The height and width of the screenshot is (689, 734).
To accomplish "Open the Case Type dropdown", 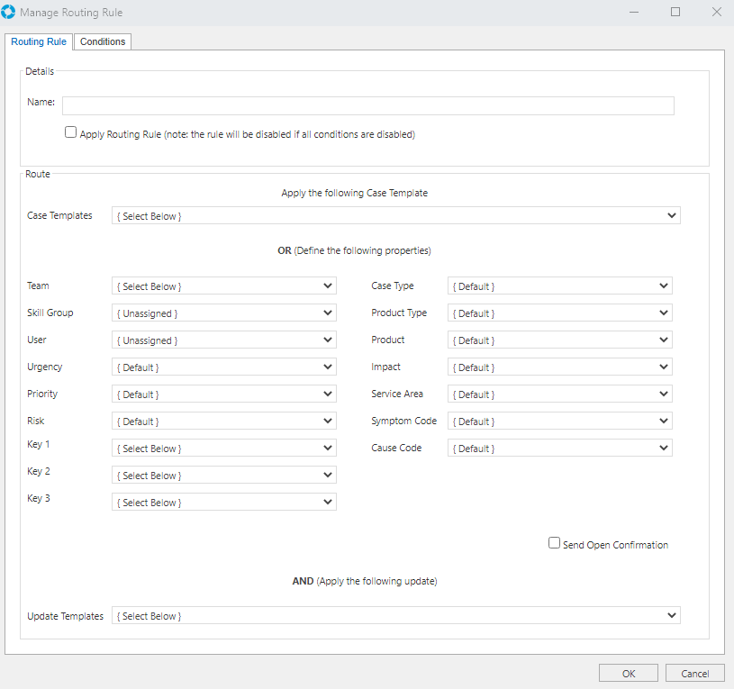I will pos(559,286).
